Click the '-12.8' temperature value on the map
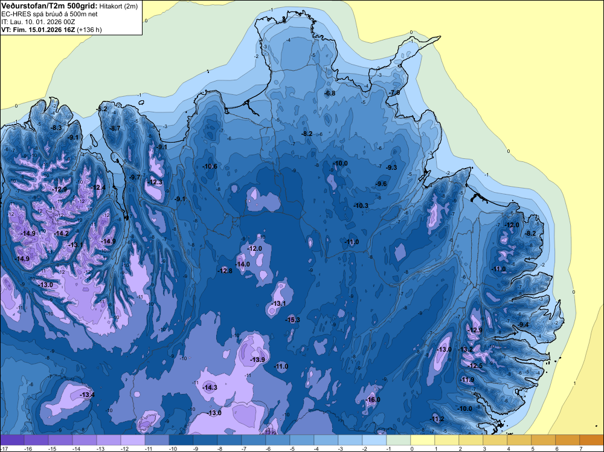Screen dimensions: 604x452 coord(225,271)
